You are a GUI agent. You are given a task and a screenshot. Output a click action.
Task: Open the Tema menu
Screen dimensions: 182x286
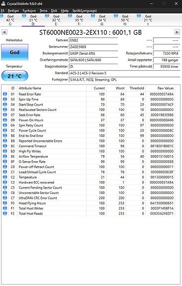(43, 11)
